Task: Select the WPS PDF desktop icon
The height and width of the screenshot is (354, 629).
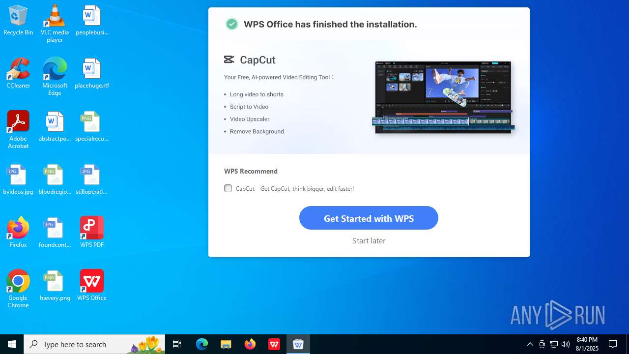Action: [92, 233]
